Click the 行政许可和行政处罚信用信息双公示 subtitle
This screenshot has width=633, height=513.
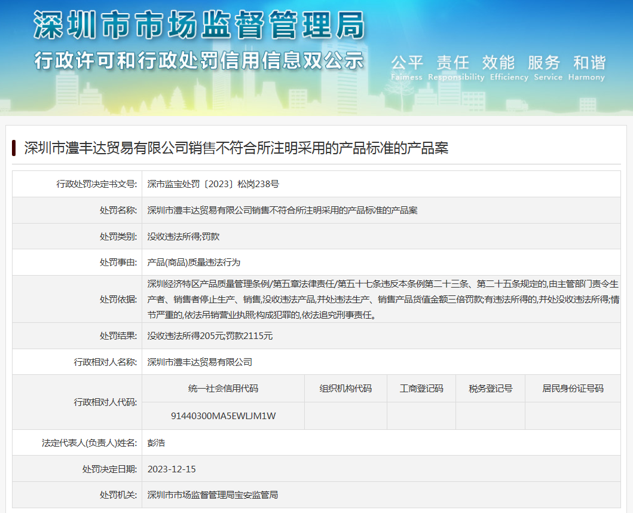pos(198,60)
